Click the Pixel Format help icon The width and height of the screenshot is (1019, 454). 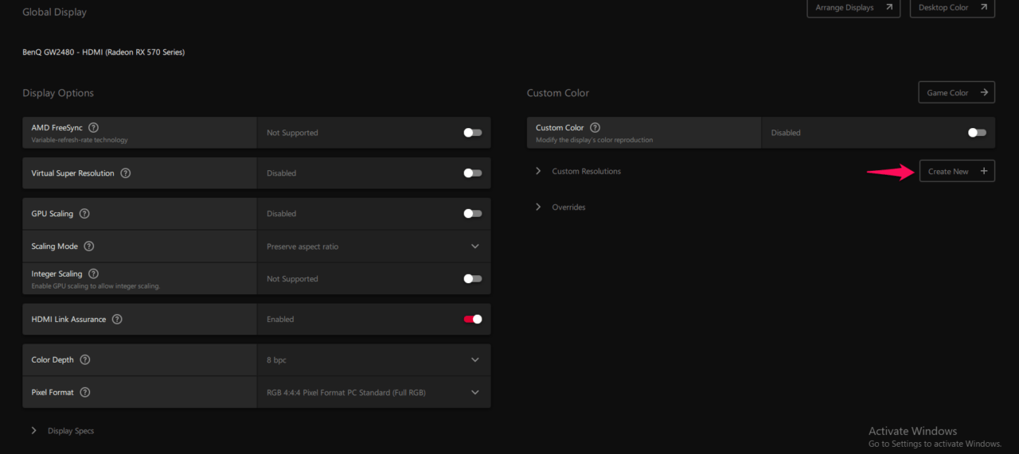[x=85, y=393]
